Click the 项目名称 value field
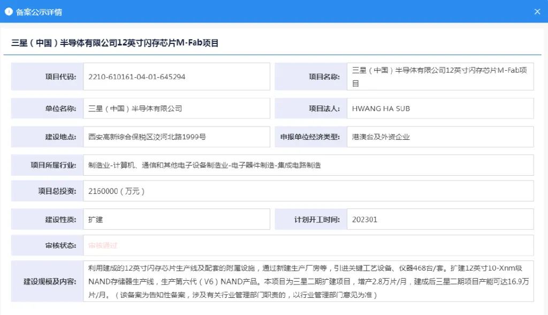 tap(440, 77)
